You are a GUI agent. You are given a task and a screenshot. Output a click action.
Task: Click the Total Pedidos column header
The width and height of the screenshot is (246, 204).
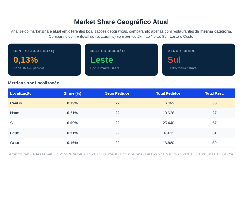tap(168, 93)
